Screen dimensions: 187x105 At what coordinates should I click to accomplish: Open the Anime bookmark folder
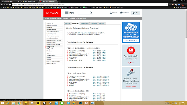pyautogui.click(x=53, y=7)
